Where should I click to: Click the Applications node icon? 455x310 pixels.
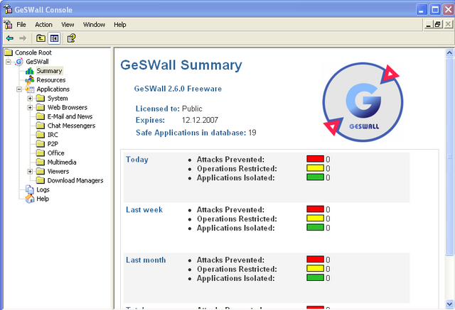point(30,89)
